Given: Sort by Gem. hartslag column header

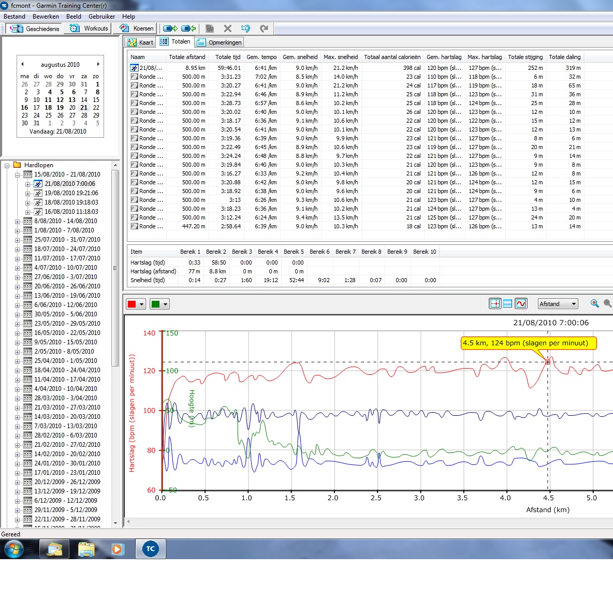Looking at the screenshot, I should tap(444, 57).
